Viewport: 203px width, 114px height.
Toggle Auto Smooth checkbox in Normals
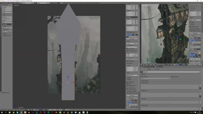142,77
